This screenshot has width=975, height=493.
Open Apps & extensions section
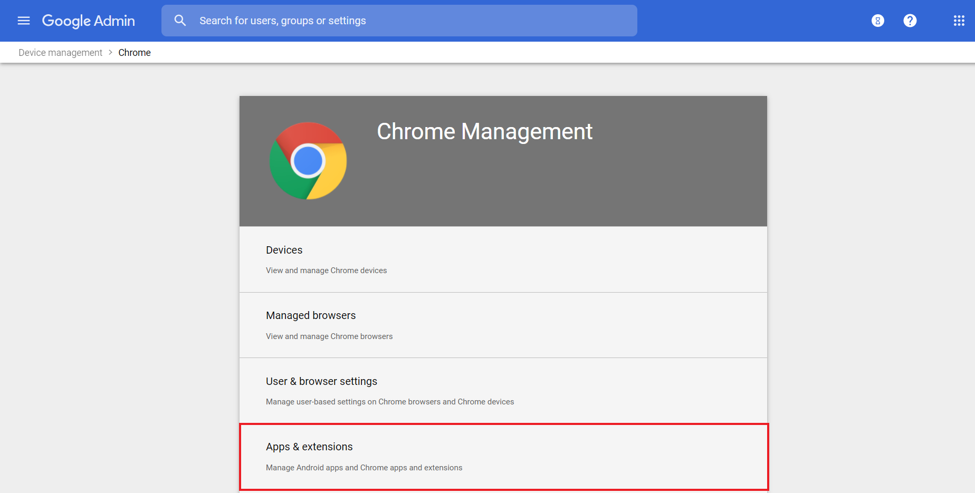click(x=309, y=447)
